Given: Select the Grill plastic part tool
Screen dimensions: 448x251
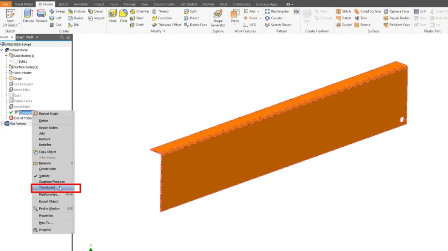Looking at the screenshot, I should pos(420,11).
